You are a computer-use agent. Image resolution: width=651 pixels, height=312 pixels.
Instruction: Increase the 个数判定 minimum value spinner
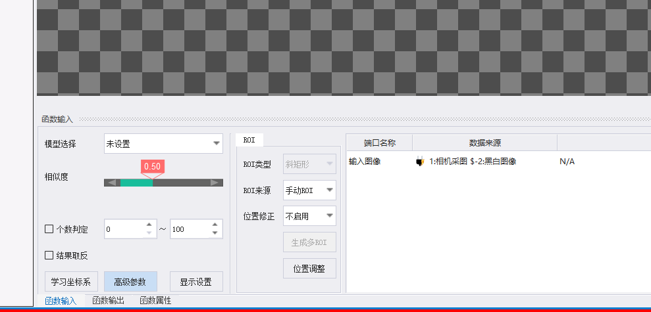[x=149, y=225]
